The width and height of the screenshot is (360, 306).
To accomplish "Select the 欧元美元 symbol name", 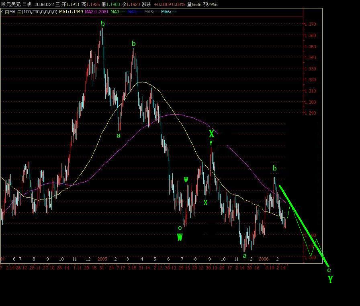I will (x=11, y=4).
